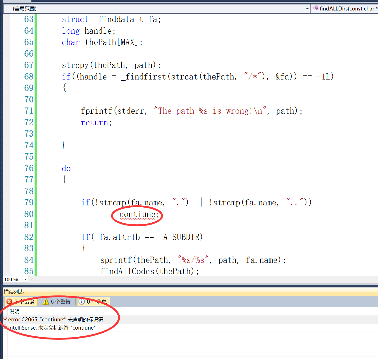The width and height of the screenshot is (378, 359).
Task: Click the scroll-left arrow beside zoom box
Action: 32,280
